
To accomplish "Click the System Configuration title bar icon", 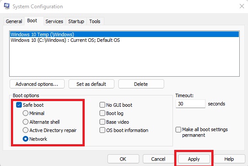I will [7, 6].
